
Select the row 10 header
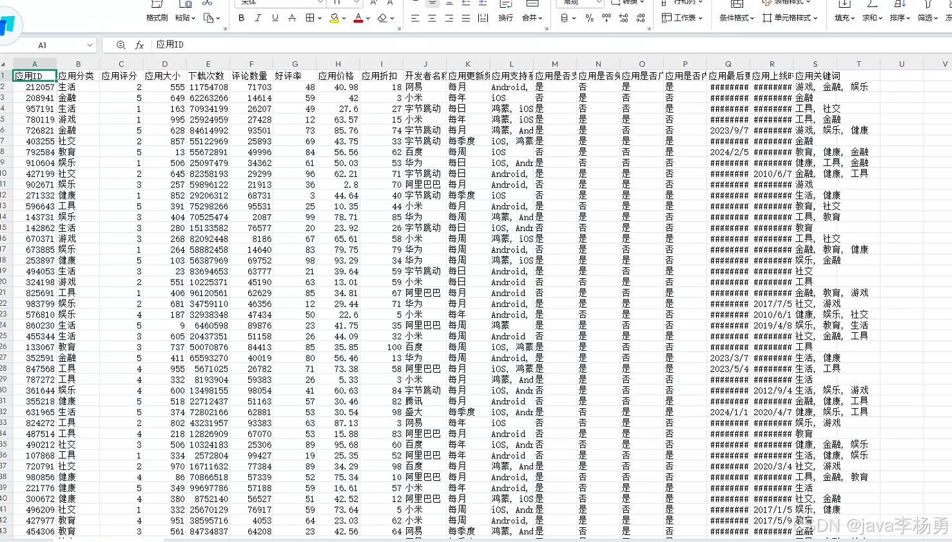[x=4, y=174]
